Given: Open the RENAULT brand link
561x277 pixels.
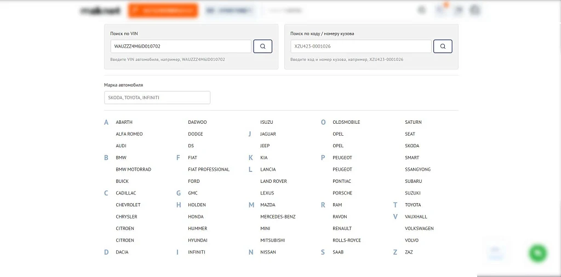Looking at the screenshot, I should coord(342,228).
